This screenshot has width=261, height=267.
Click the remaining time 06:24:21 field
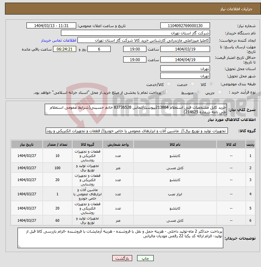tap(65, 49)
